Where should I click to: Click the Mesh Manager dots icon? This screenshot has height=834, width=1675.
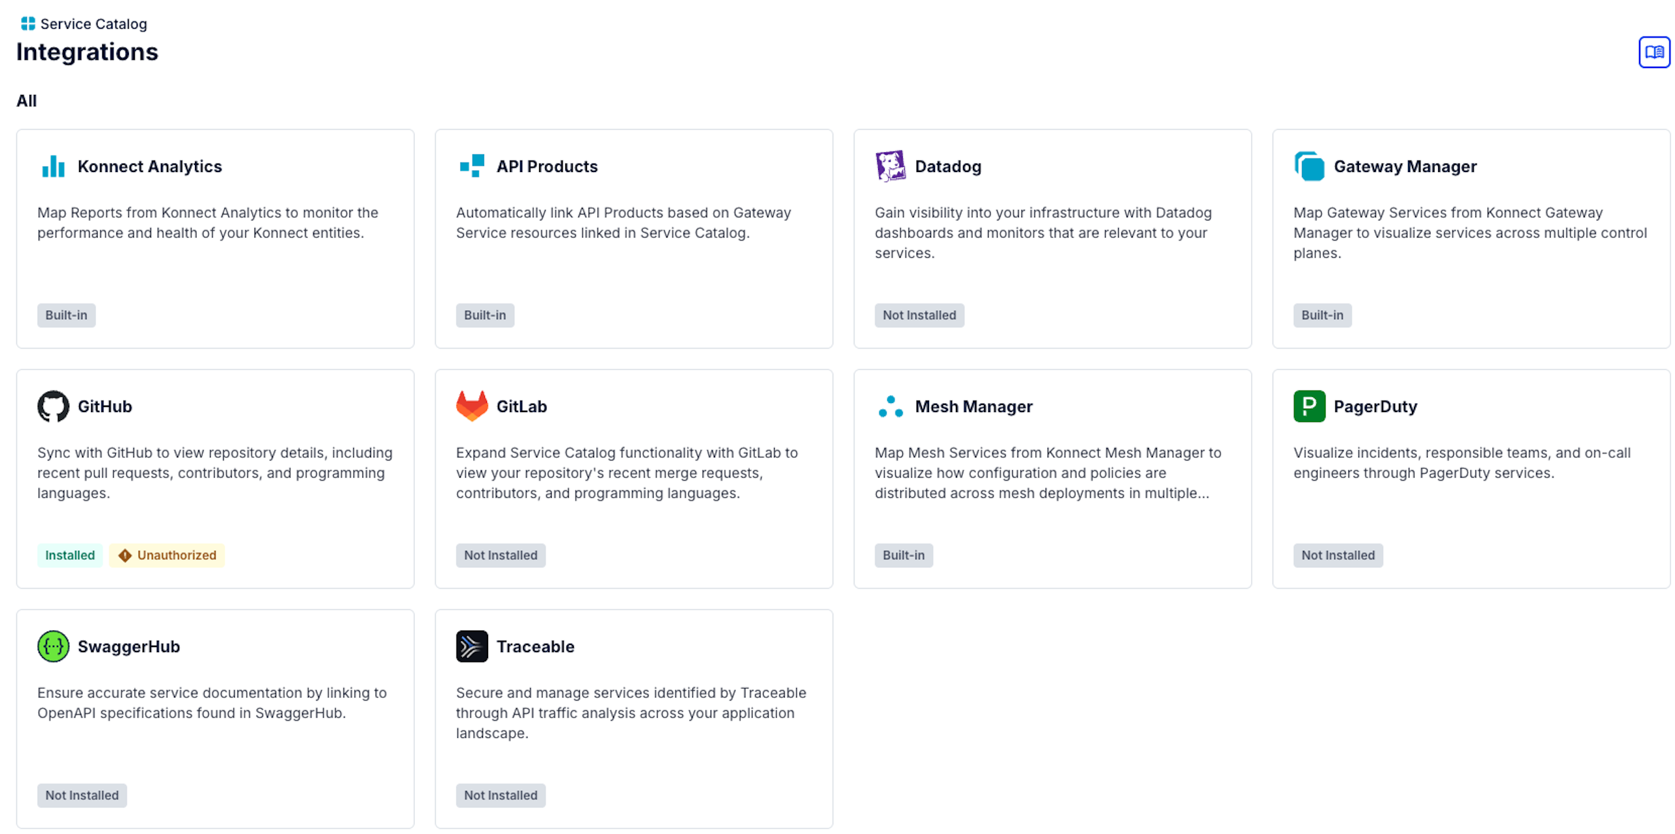(x=890, y=406)
